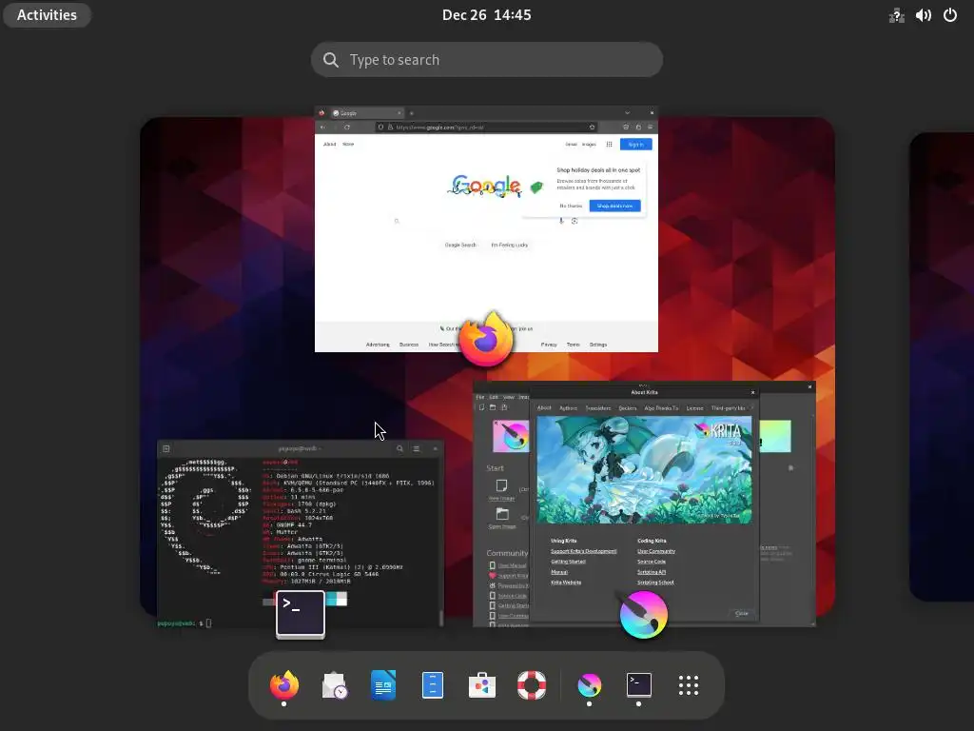The width and height of the screenshot is (974, 731).
Task: Click the Open Image folder icon in Krita
Action: (502, 514)
